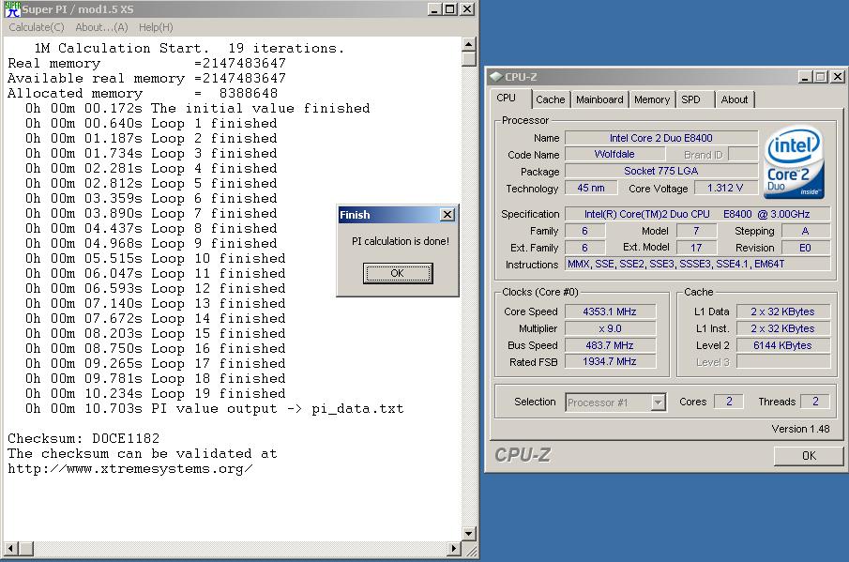Image resolution: width=849 pixels, height=562 pixels.
Task: Click the 1M Calculation Start line
Action: click(189, 48)
